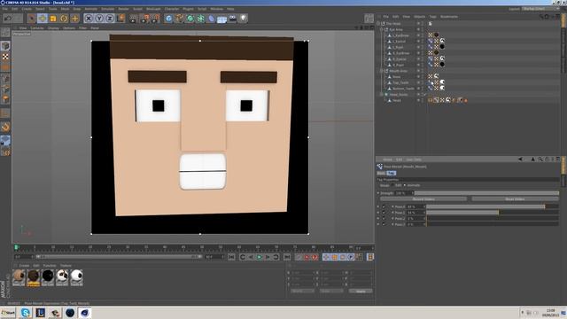Click the back arrow in Attribute Manager
567x319 pixels.
pyautogui.click(x=520, y=159)
